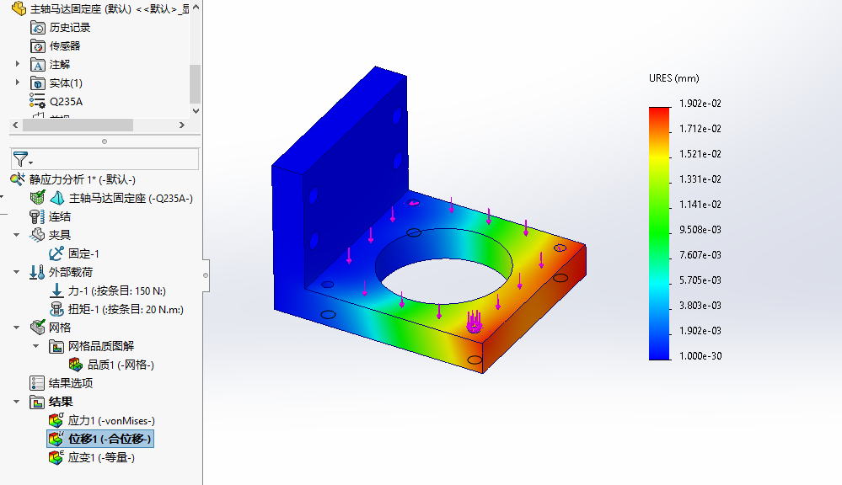Click the panel split handle dot above filter
This screenshot has width=842, height=485.
[105, 141]
